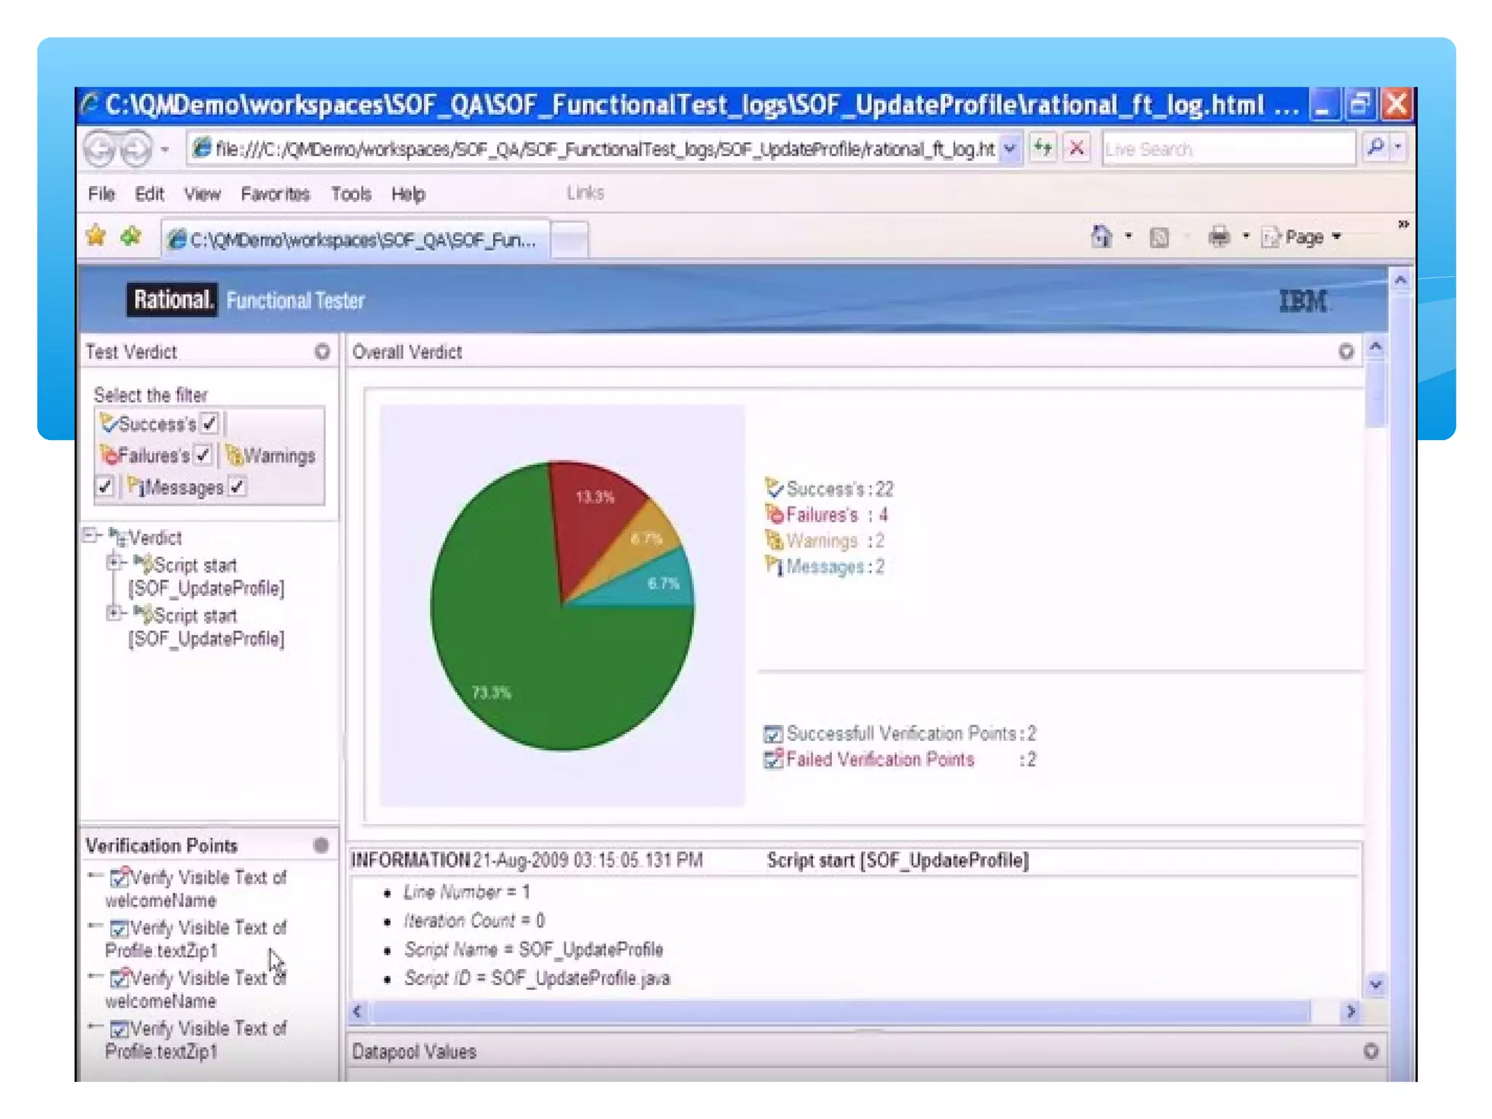Click the Add to Favorites icon
This screenshot has height=1119, width=1492.
click(132, 237)
